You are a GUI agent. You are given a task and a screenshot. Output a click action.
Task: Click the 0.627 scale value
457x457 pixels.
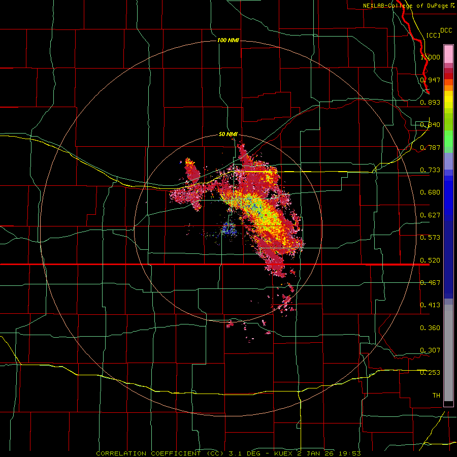tap(430, 215)
